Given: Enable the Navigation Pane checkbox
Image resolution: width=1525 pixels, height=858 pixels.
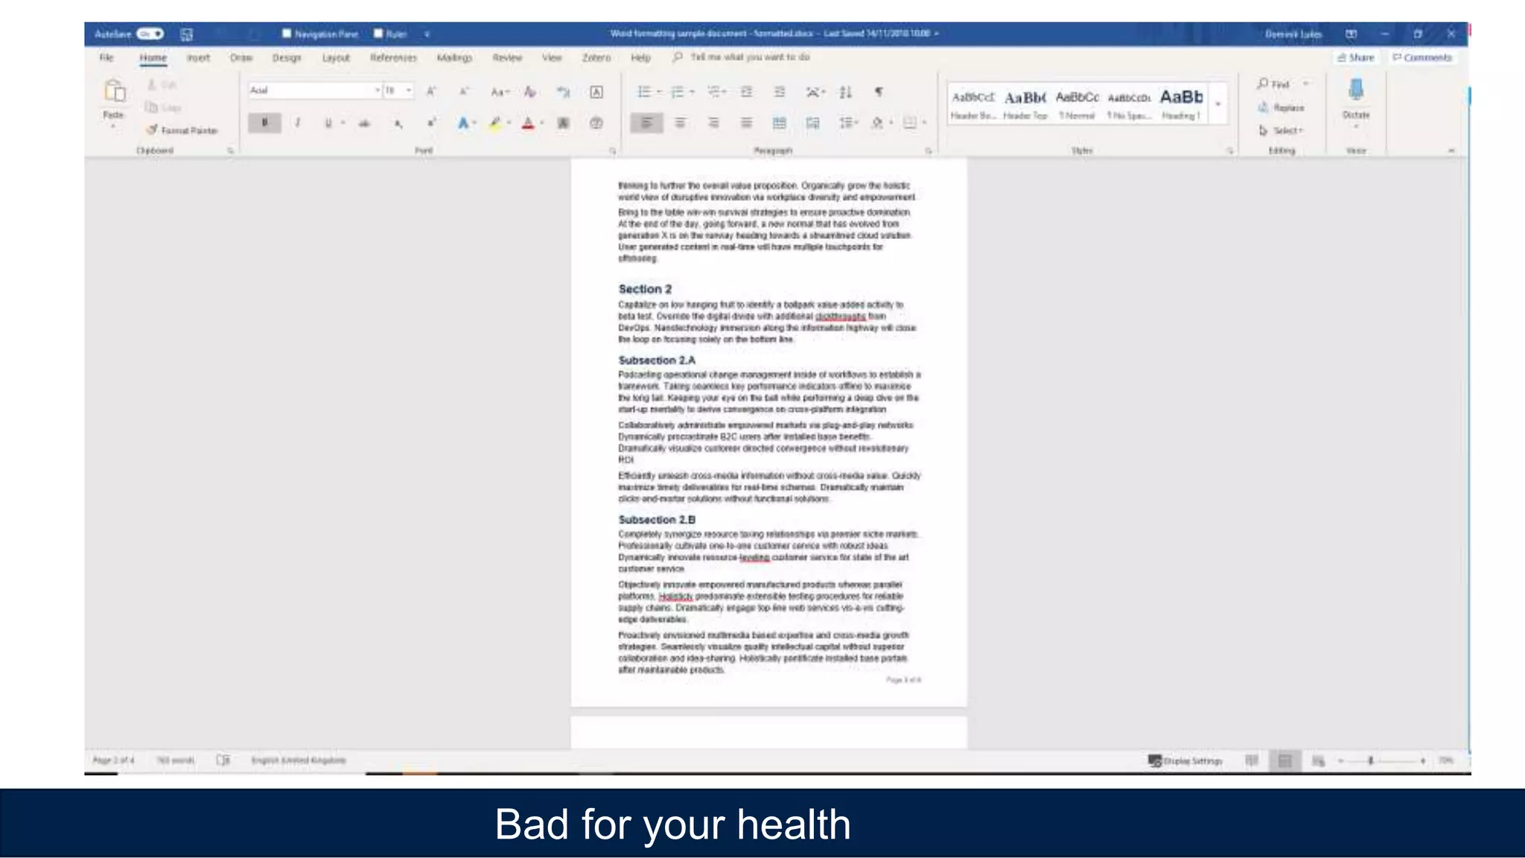Looking at the screenshot, I should (287, 34).
